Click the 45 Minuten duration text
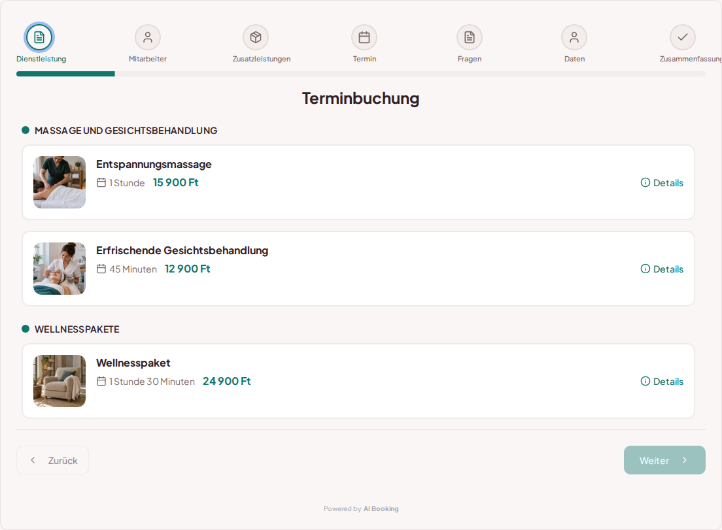Screen dimensions: 722x530 click(x=133, y=269)
